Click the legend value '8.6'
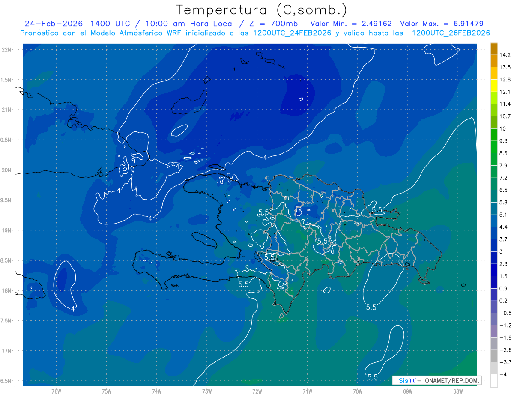514x397 pixels. click(504, 153)
